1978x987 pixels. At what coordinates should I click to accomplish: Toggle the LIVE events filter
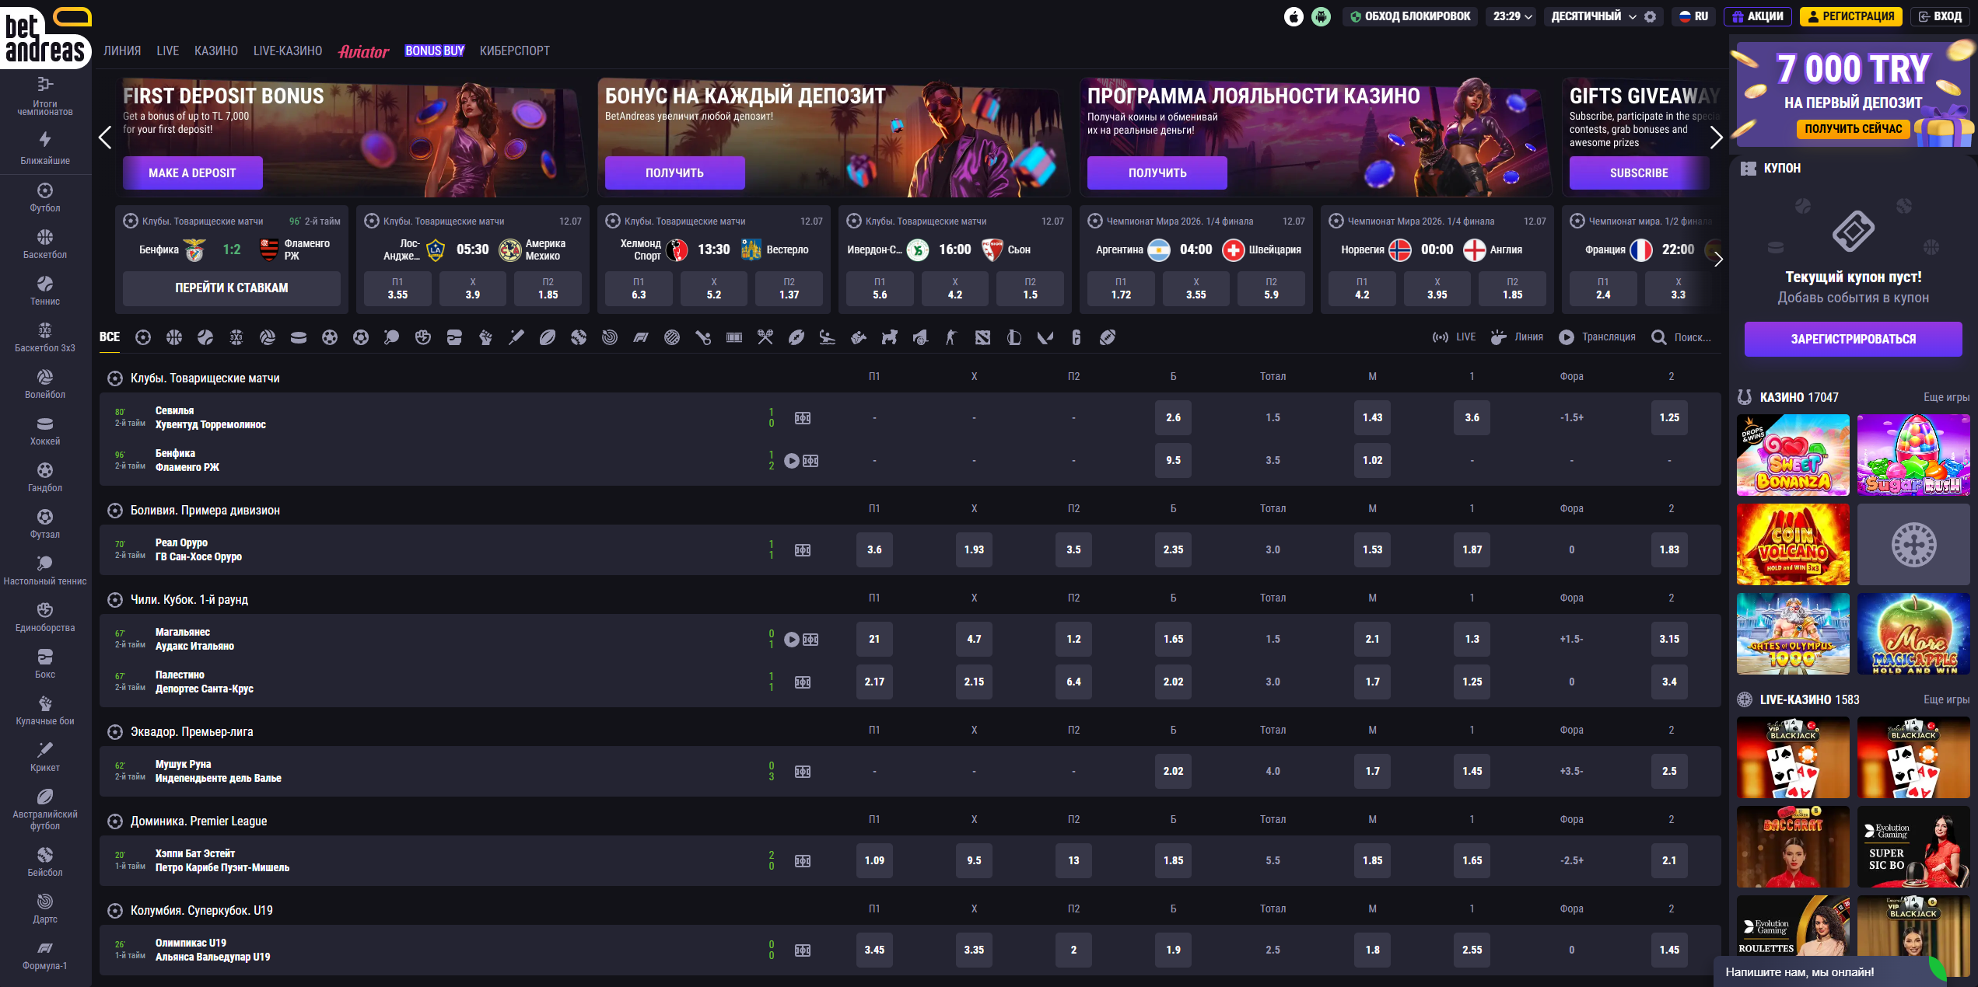pos(1454,337)
